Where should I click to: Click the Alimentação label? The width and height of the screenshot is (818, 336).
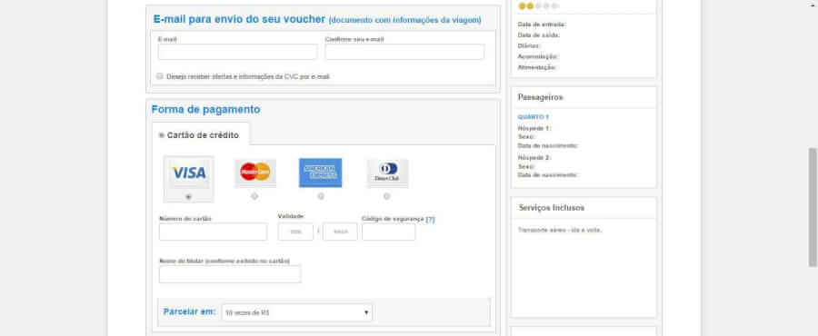537,67
